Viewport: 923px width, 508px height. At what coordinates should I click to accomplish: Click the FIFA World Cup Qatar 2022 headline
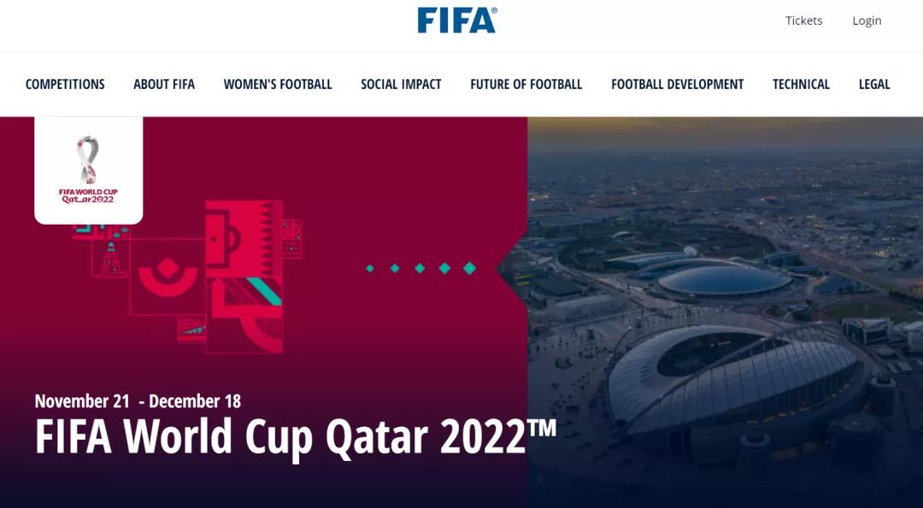[x=295, y=435]
